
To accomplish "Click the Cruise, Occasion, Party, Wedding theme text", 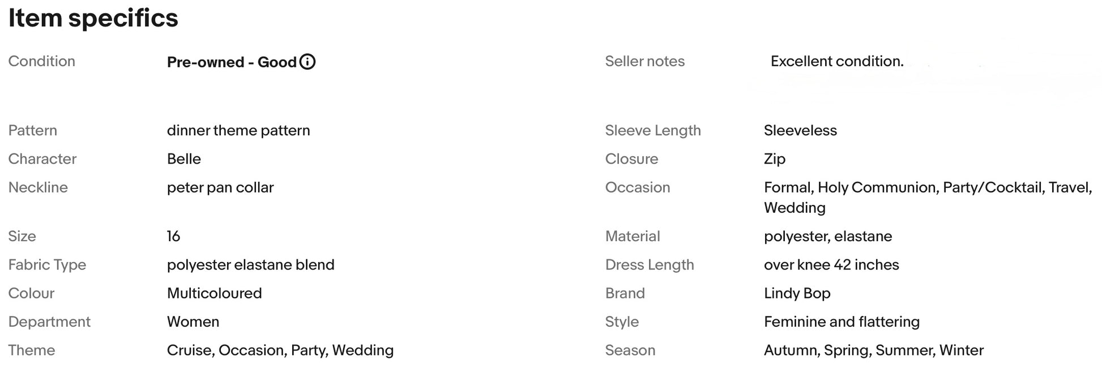I will coord(280,350).
